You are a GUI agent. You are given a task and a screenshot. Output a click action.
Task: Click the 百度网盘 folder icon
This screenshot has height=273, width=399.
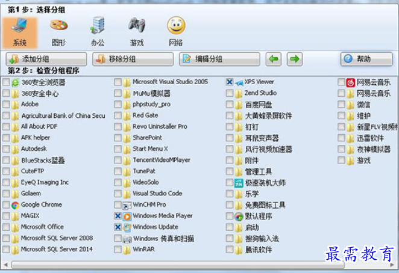click(x=239, y=105)
